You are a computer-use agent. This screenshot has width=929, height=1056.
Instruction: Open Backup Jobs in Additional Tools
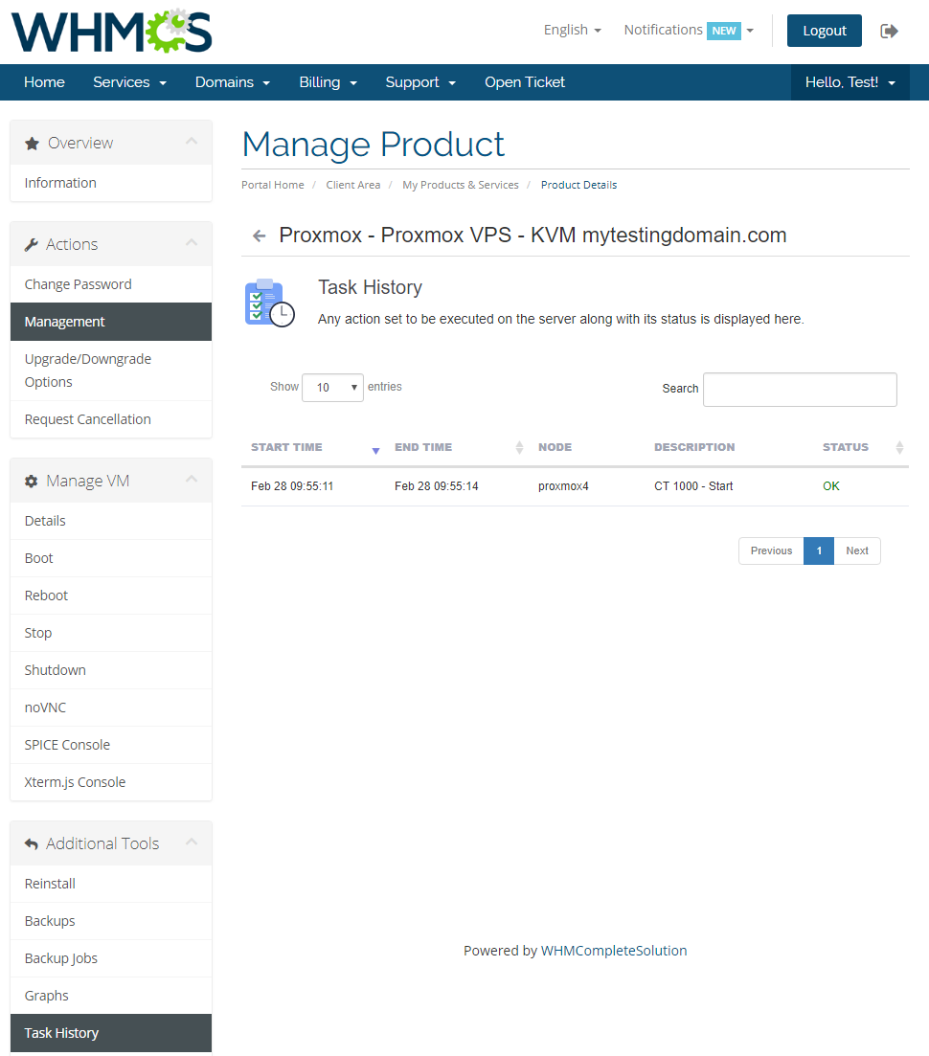pyautogui.click(x=111, y=958)
